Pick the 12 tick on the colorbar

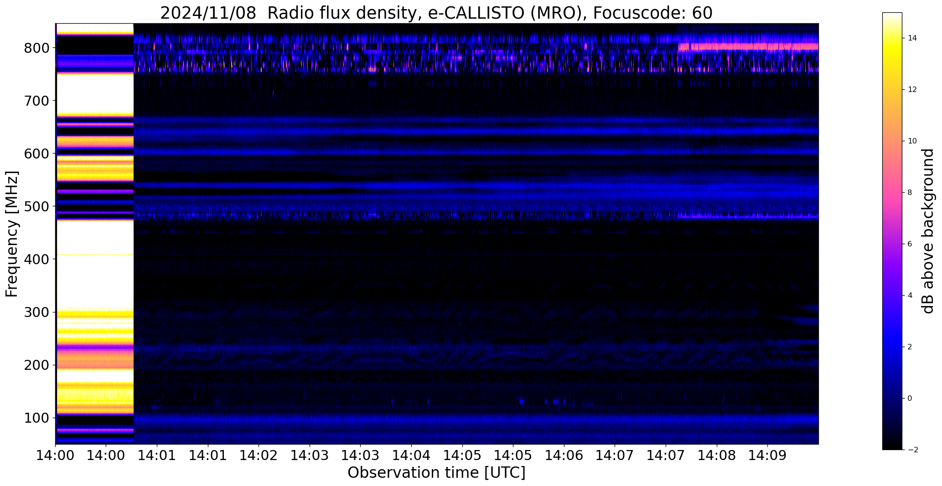point(912,90)
